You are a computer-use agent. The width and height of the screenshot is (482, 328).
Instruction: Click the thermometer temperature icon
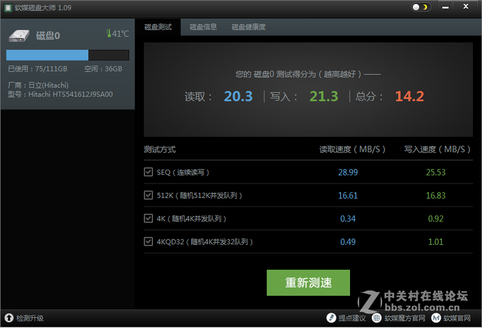coord(108,34)
